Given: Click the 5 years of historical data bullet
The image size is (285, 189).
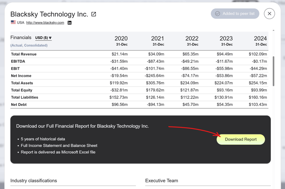Looking at the screenshot, I should tap(43, 139).
